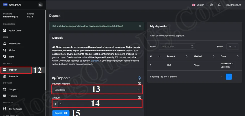Collapse sidebar with the arrows toggle icon
Image resolution: width=245 pixels, height=116 pixels.
40,5
